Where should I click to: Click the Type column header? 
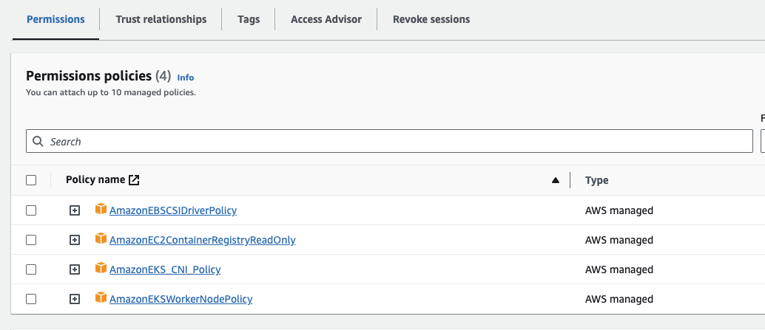coord(596,180)
